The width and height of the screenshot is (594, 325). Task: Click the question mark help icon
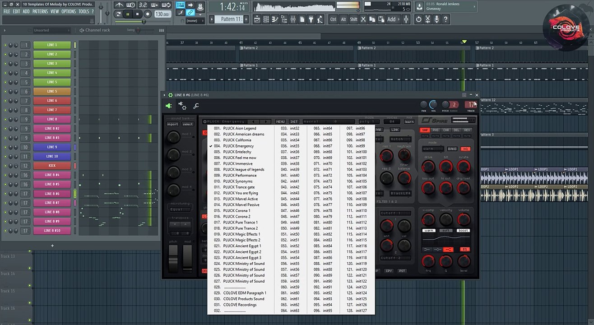(445, 19)
